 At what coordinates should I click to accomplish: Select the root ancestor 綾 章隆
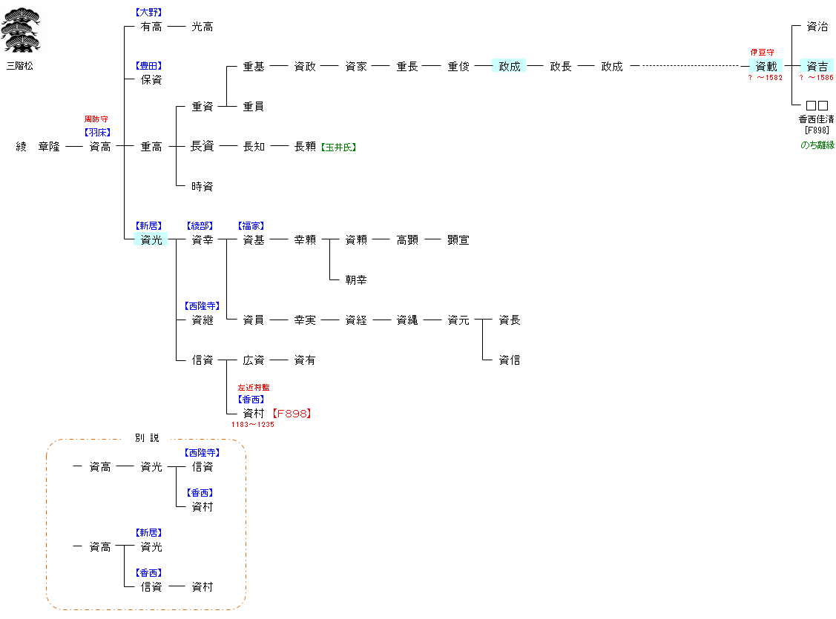click(x=38, y=147)
